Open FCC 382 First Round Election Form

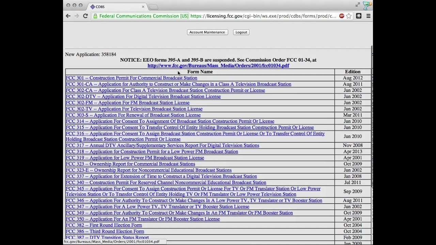[104, 225]
